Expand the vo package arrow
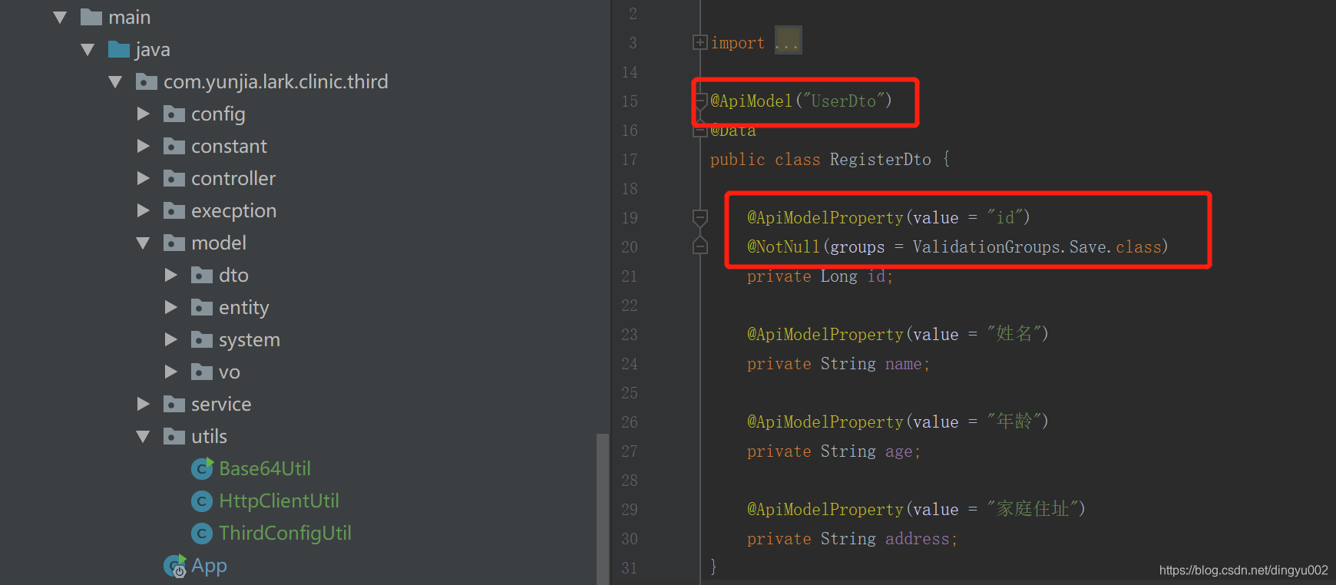This screenshot has width=1336, height=585. click(x=170, y=372)
